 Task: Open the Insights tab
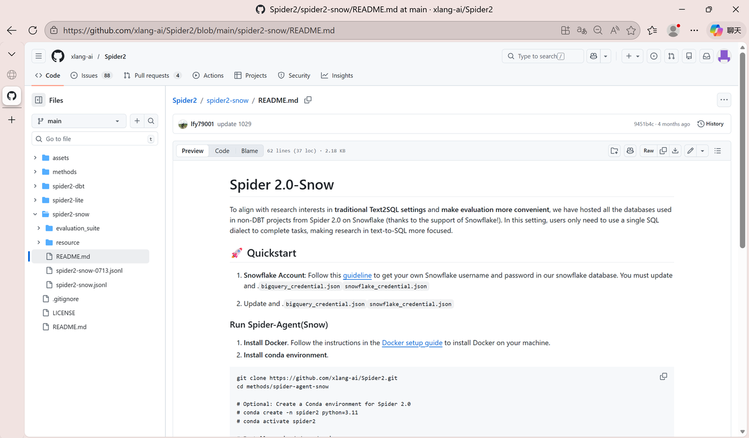click(337, 75)
